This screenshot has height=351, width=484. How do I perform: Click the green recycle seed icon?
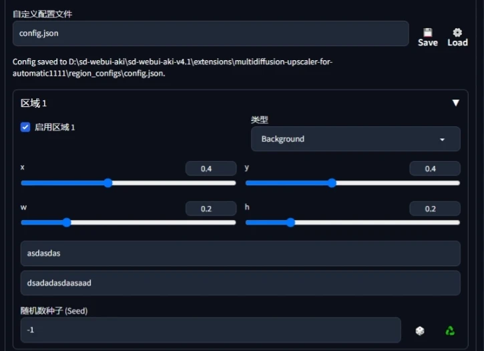coord(450,331)
